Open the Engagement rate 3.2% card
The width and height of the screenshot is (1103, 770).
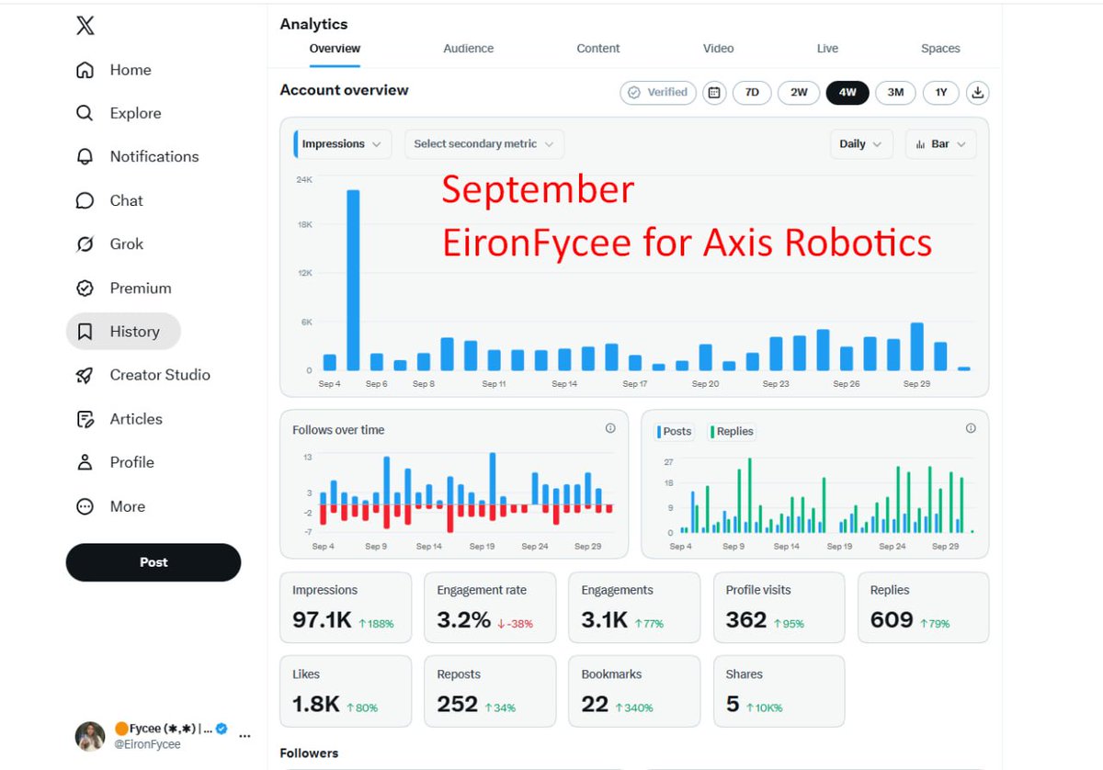(x=490, y=607)
